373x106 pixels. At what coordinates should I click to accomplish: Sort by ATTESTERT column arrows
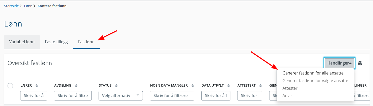261,86
